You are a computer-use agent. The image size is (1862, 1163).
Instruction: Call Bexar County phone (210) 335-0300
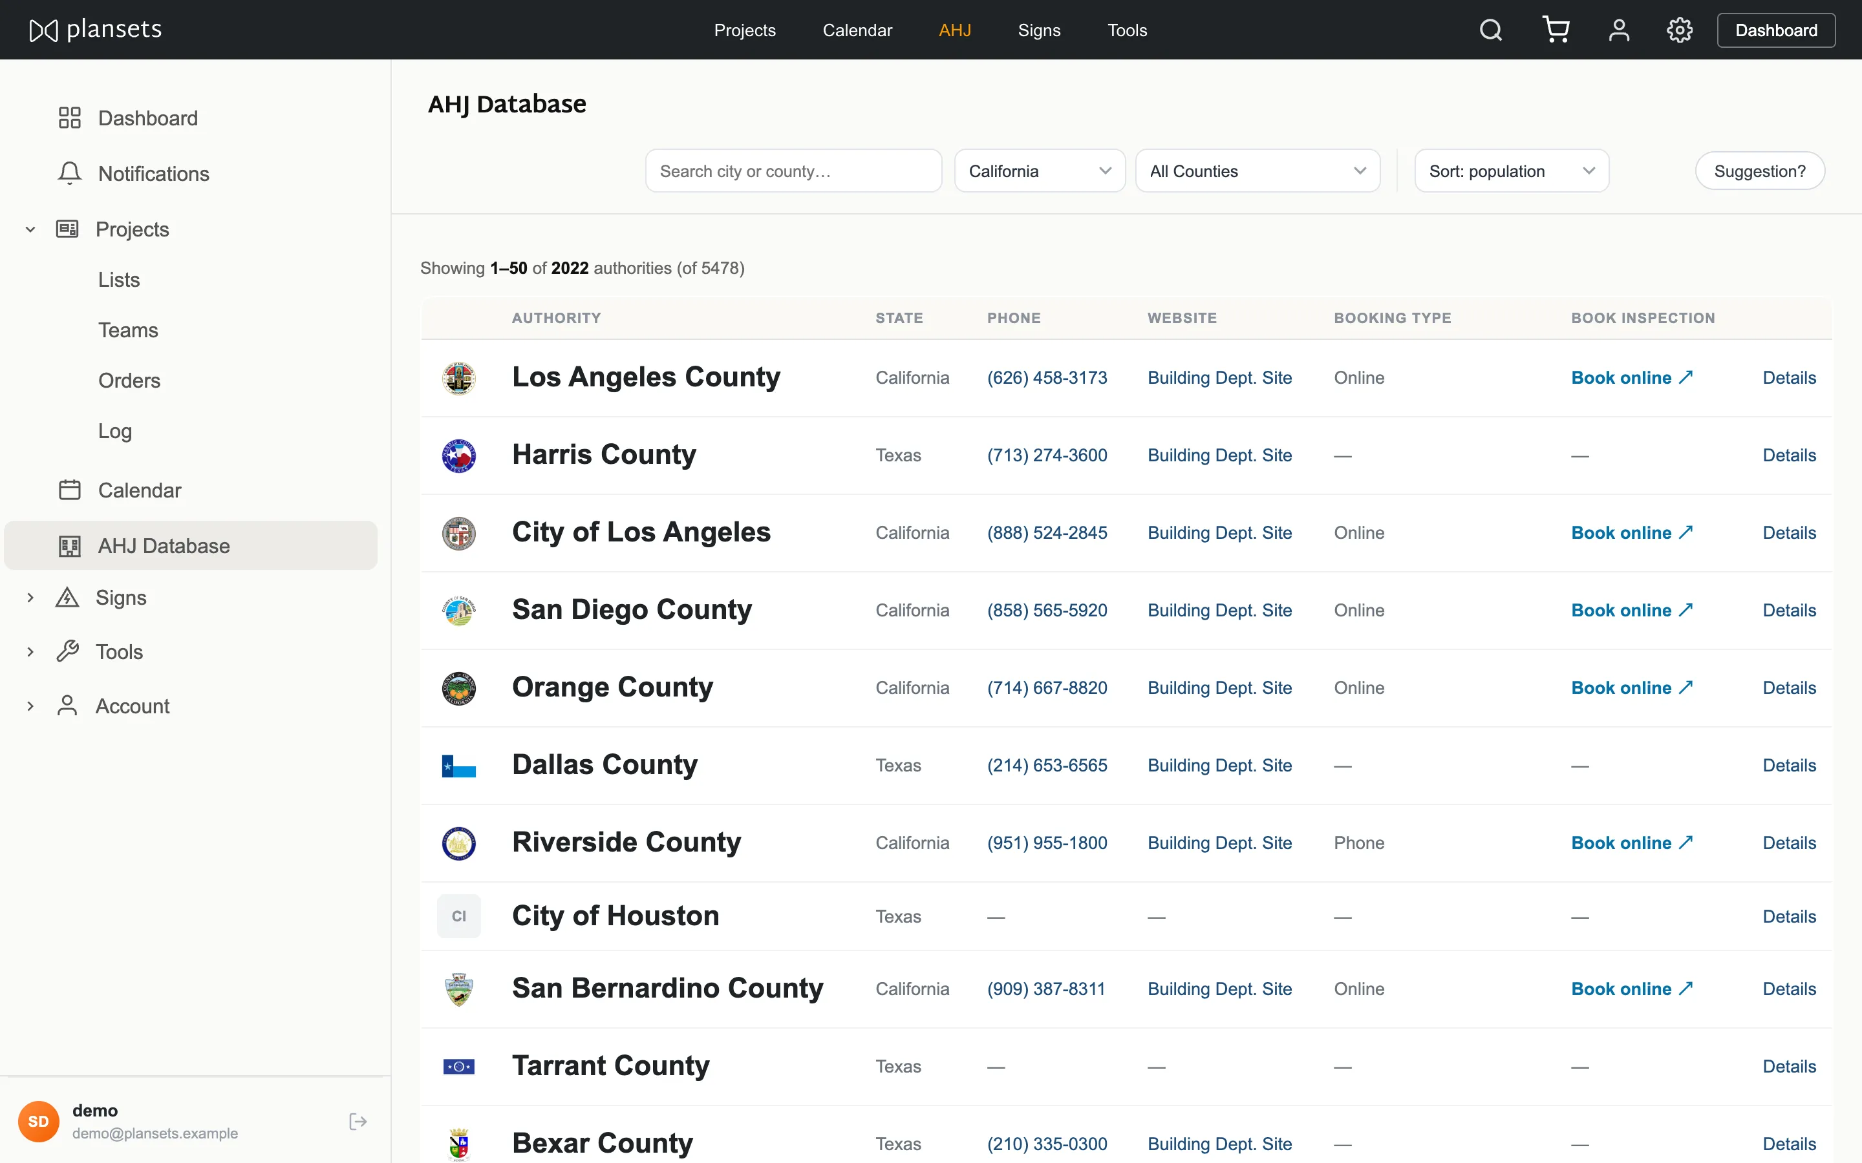pyautogui.click(x=1047, y=1144)
